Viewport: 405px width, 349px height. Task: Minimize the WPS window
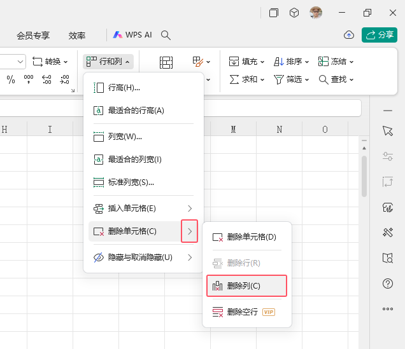[342, 12]
